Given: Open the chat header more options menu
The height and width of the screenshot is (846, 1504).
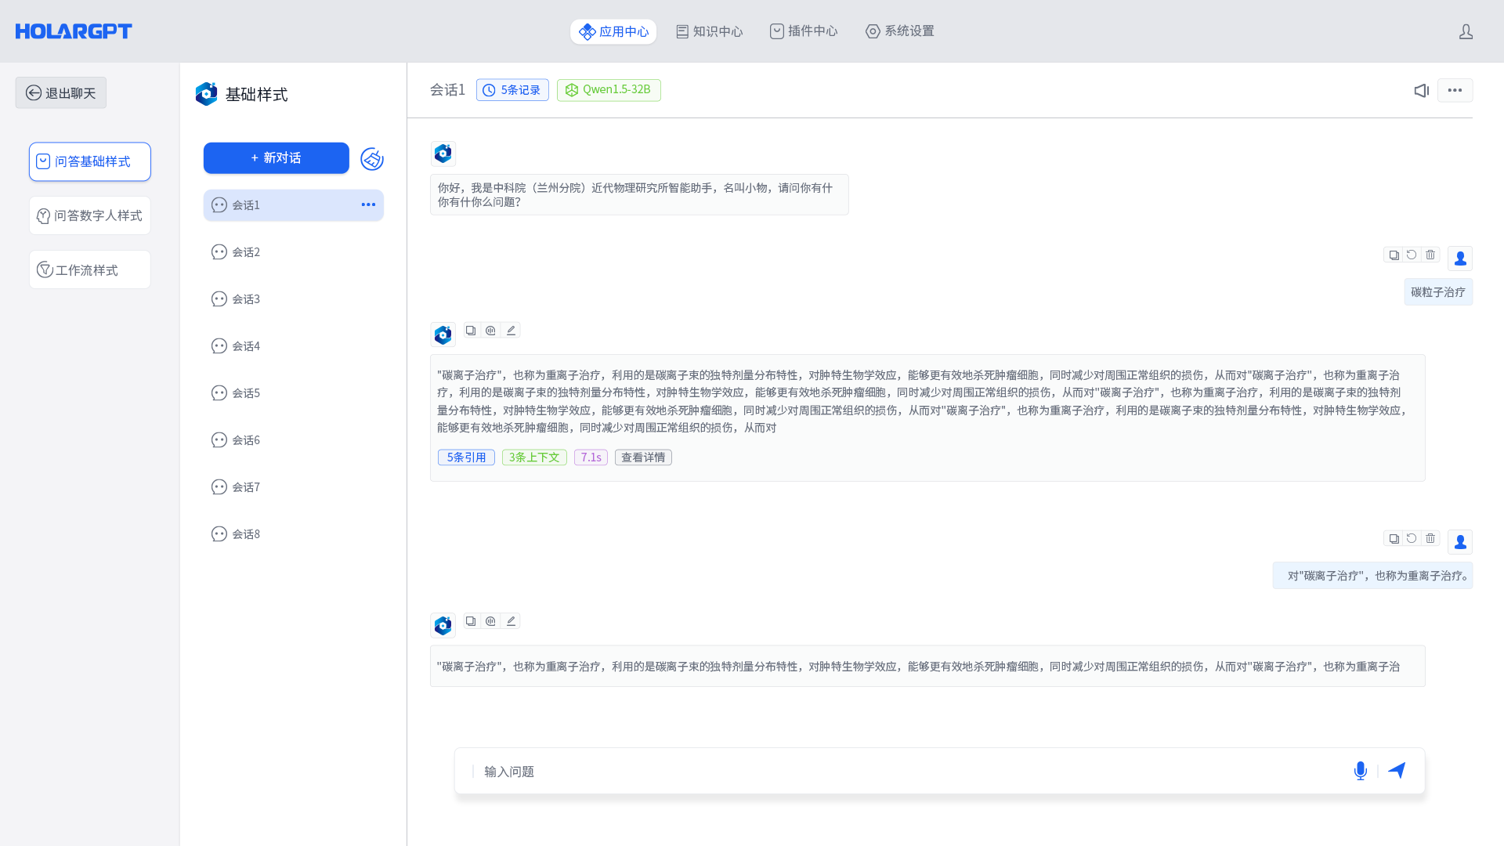Looking at the screenshot, I should pos(1455,90).
